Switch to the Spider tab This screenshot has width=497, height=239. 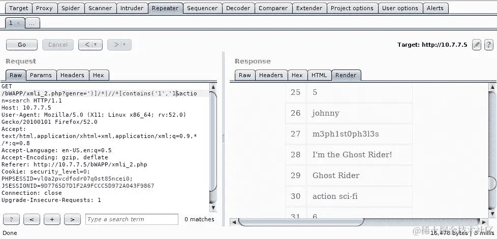click(71, 8)
